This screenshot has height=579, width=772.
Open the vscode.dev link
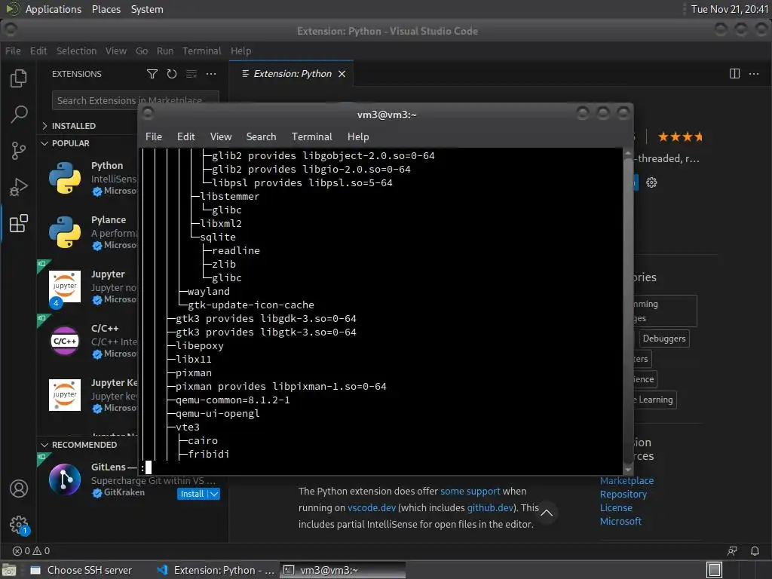pyautogui.click(x=371, y=507)
